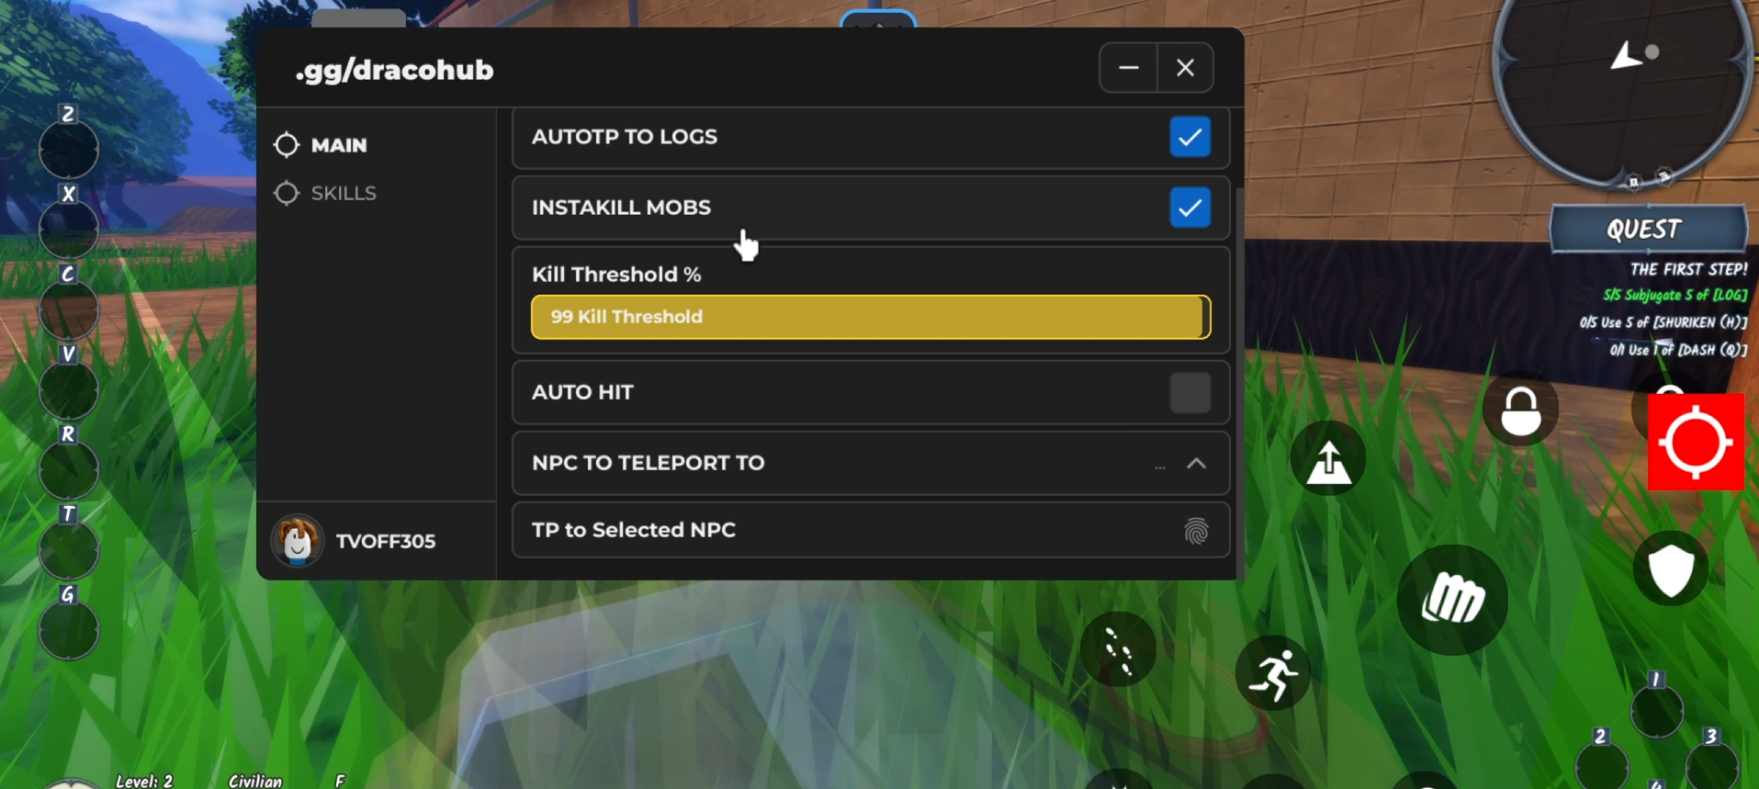Tap the footprints dash icon
Image resolution: width=1759 pixels, height=789 pixels.
point(1119,650)
